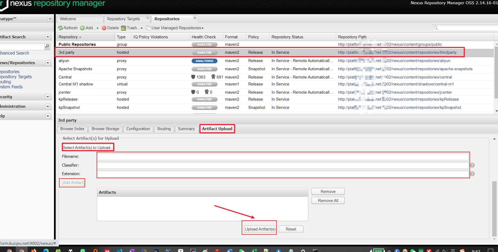The height and width of the screenshot is (252, 498).
Task: Select the Artifact Upload tab
Action: [217, 129]
